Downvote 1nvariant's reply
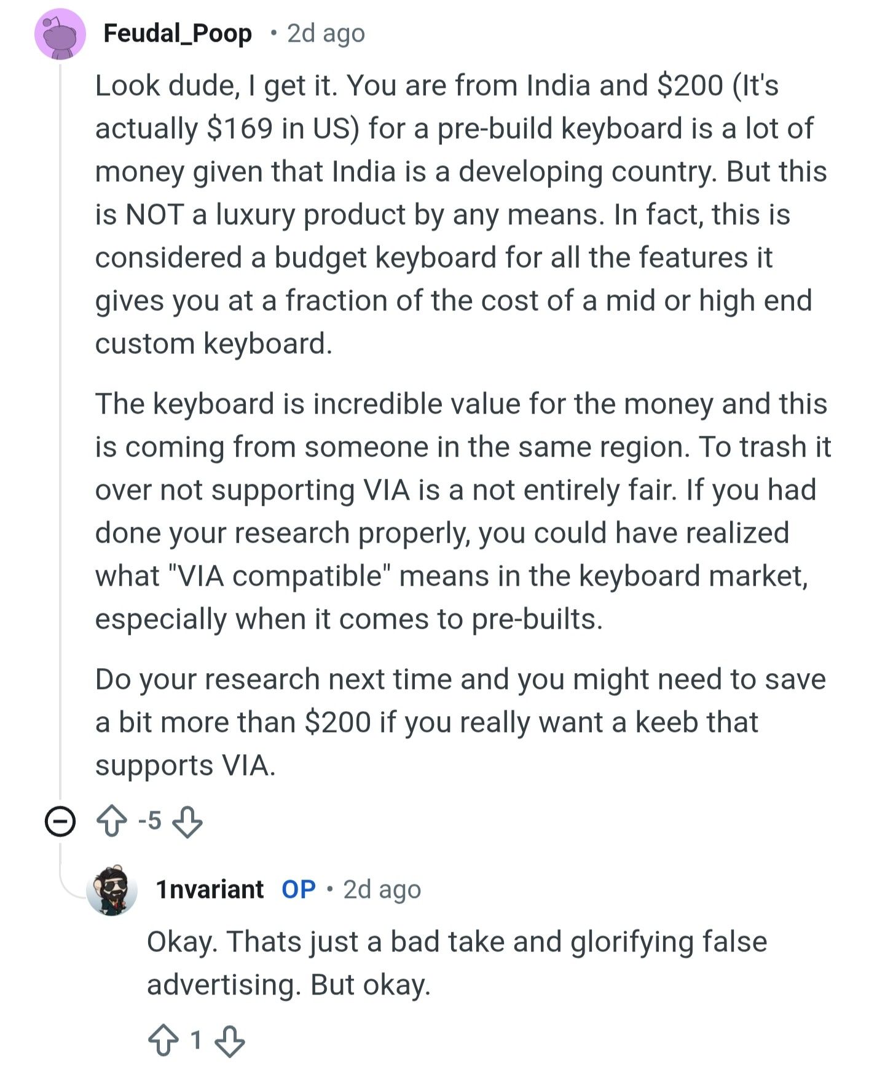The width and height of the screenshot is (885, 1080). click(230, 1040)
